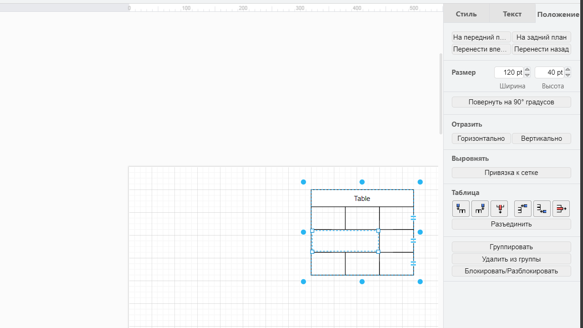The width and height of the screenshot is (583, 328).
Task: Flip the shape with Горизонтально button
Action: (481, 138)
